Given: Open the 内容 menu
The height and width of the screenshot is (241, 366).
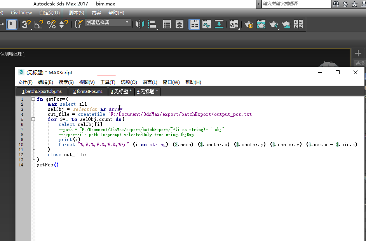Looking at the screenshot, I should [96, 12].
